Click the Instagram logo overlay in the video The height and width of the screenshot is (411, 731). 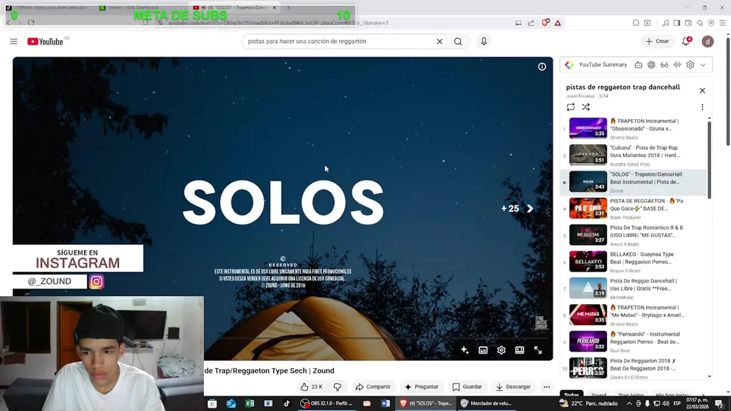97,281
